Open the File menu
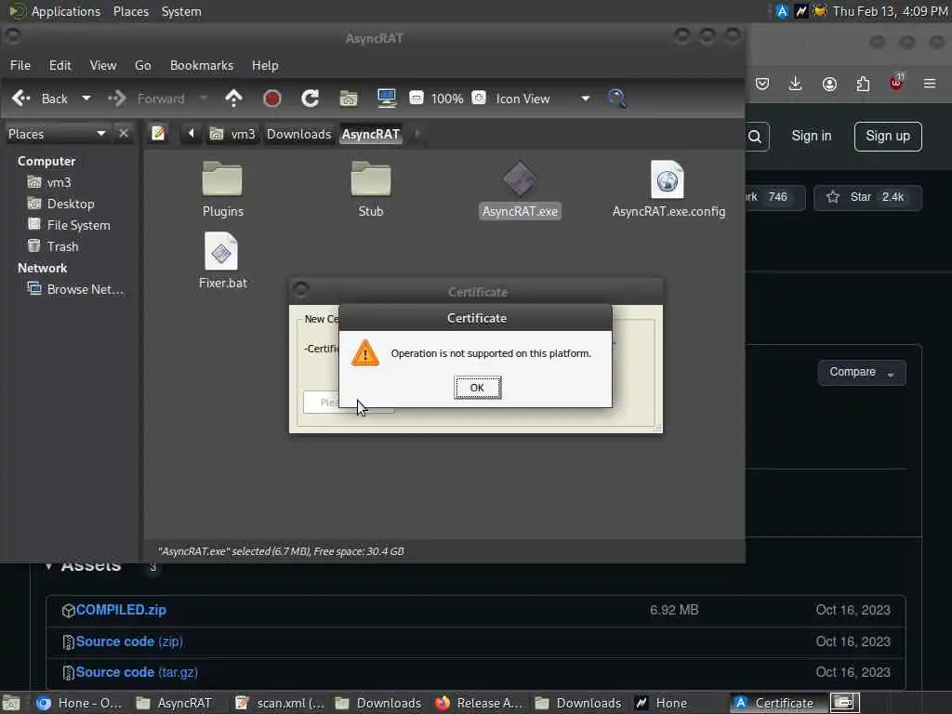This screenshot has height=714, width=952. coord(20,65)
